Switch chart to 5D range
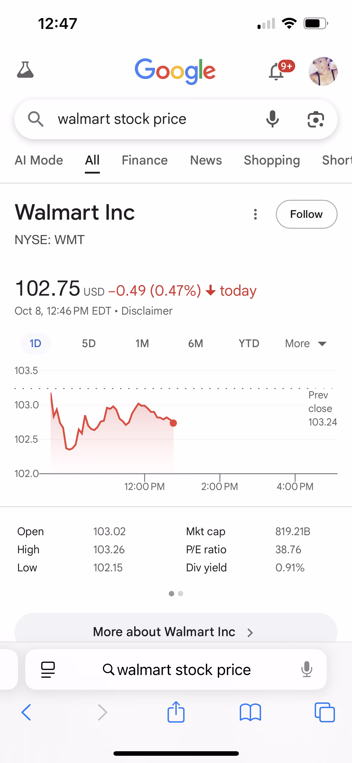 (89, 344)
